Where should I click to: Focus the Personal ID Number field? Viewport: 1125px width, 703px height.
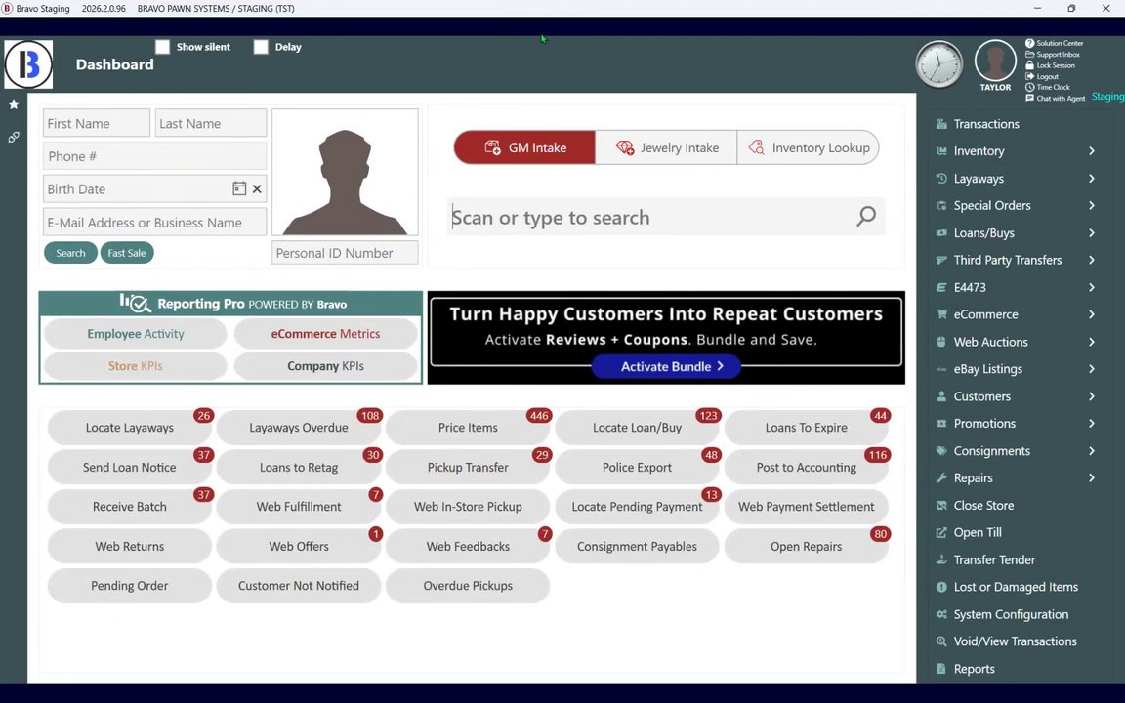click(x=345, y=253)
